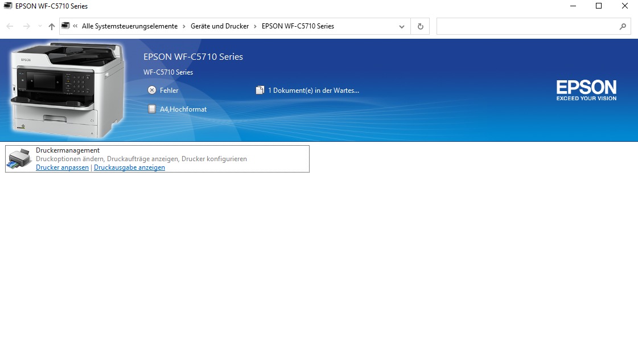Click the search magnifier icon

click(x=623, y=26)
